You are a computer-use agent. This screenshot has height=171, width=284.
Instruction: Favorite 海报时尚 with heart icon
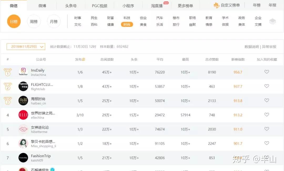267,100
